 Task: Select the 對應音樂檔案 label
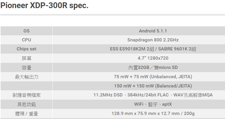point(27,95)
